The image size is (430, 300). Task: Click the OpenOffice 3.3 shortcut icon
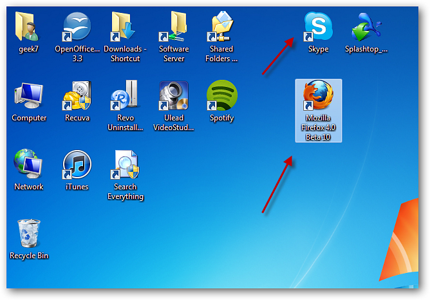coord(77,26)
